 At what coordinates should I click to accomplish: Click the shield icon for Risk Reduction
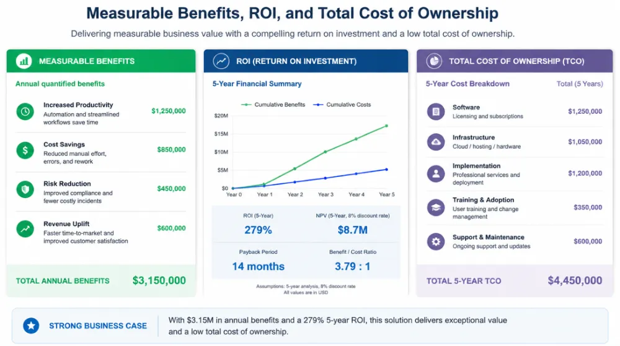(25, 189)
